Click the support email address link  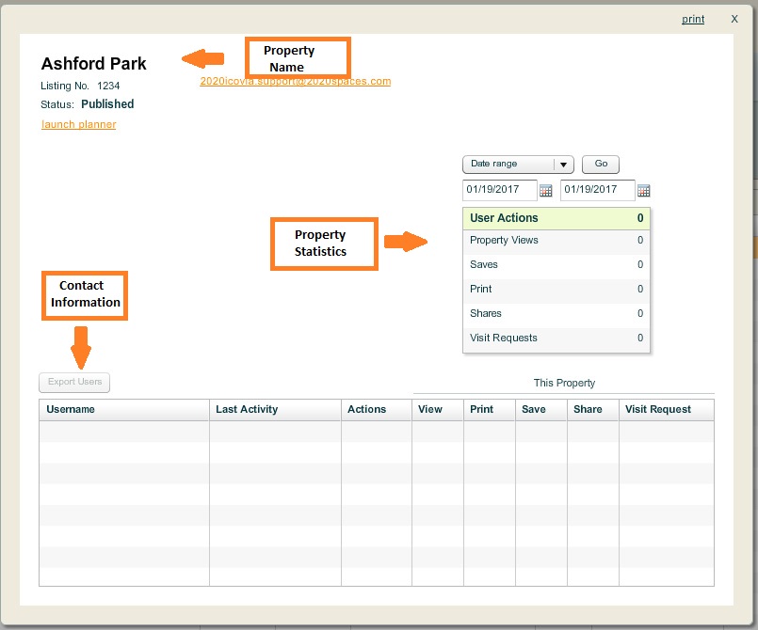click(x=296, y=82)
